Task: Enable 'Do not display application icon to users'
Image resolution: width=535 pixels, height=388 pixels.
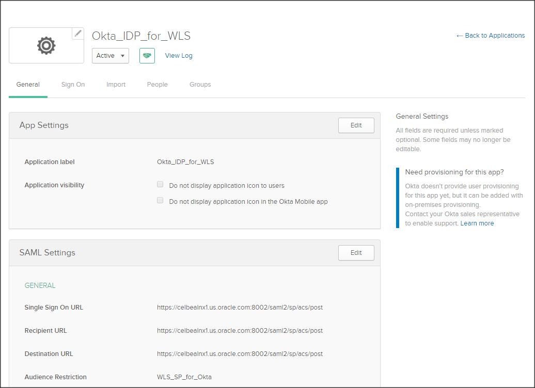Action: click(160, 184)
